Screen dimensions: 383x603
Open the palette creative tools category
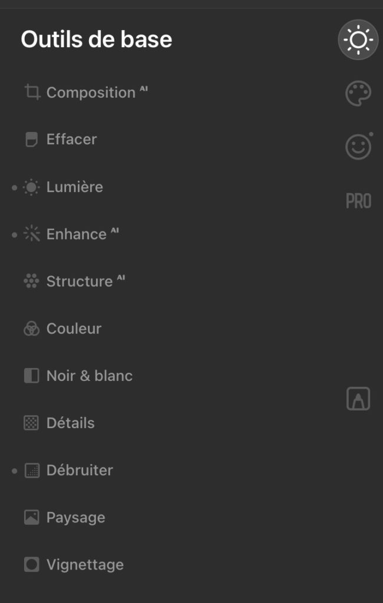(358, 94)
